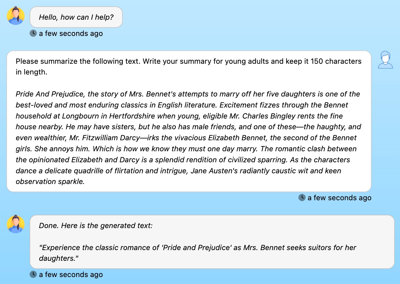Click the clock icon under the greeting message

coord(33,33)
